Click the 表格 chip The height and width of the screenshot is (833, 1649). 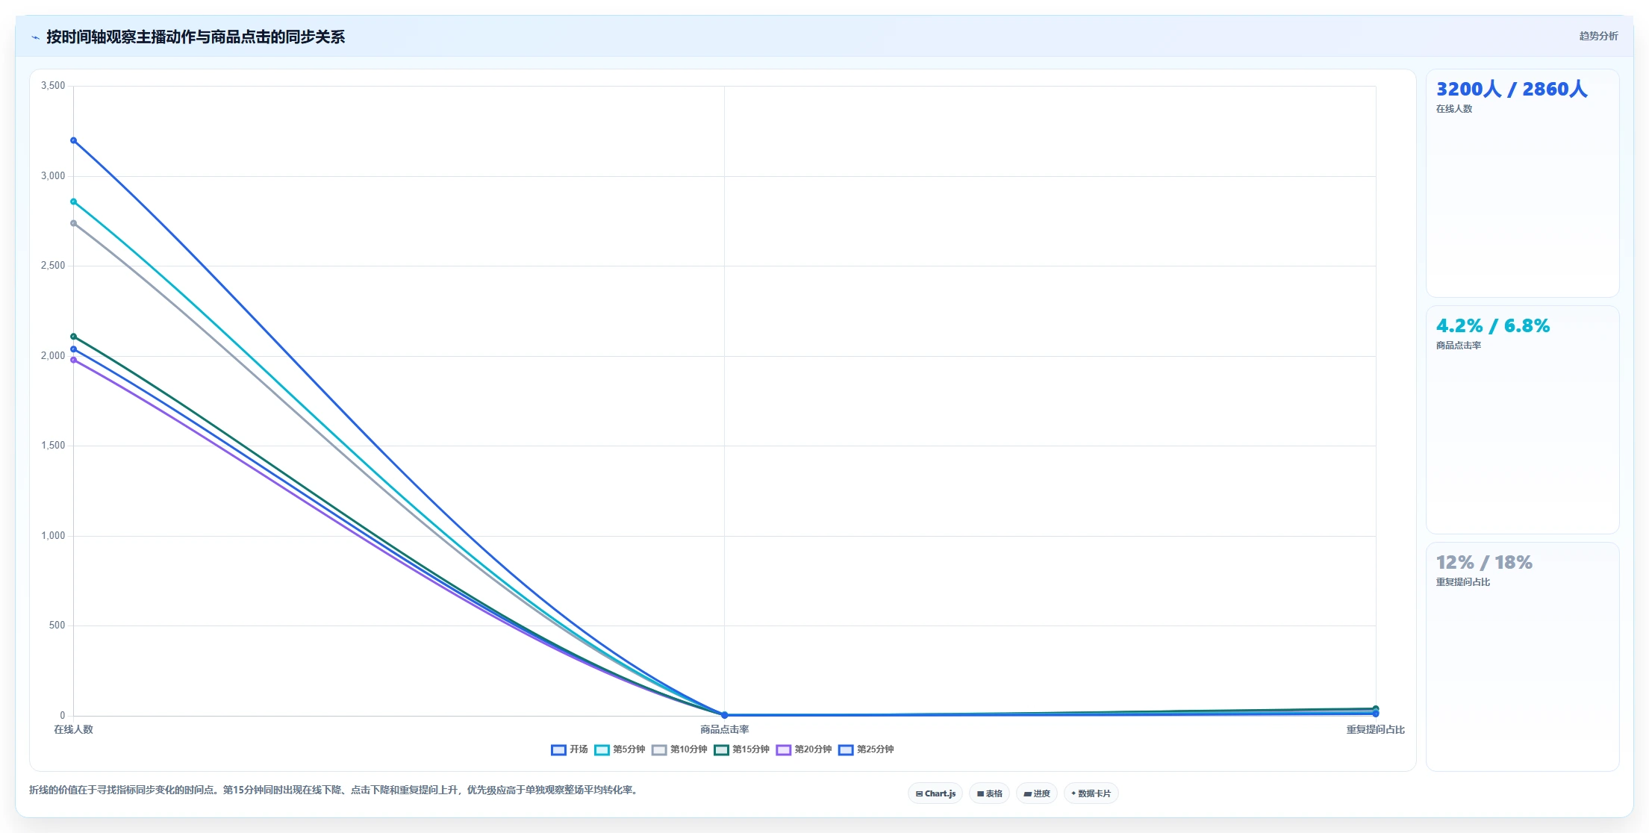(x=989, y=793)
